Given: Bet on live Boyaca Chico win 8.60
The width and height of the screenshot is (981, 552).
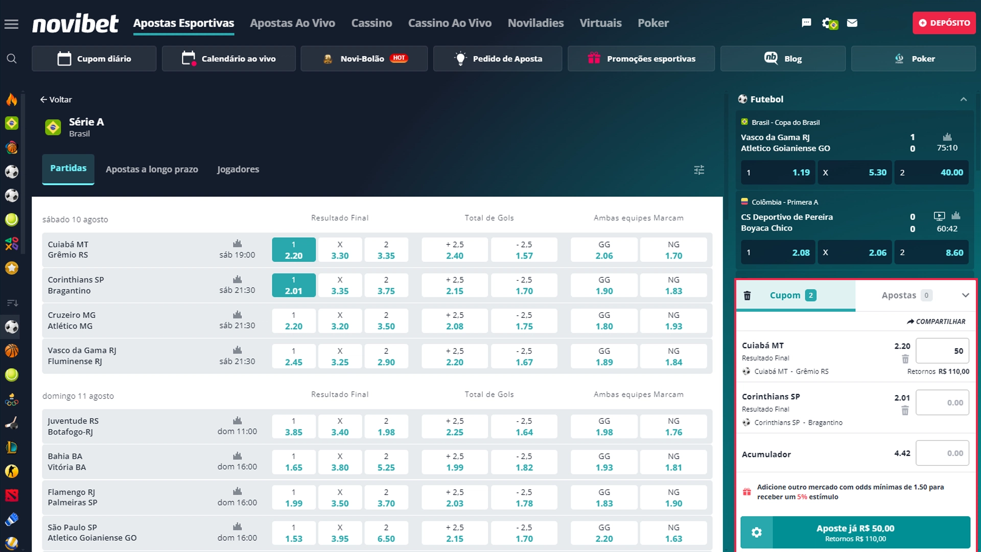Looking at the screenshot, I should 931,252.
